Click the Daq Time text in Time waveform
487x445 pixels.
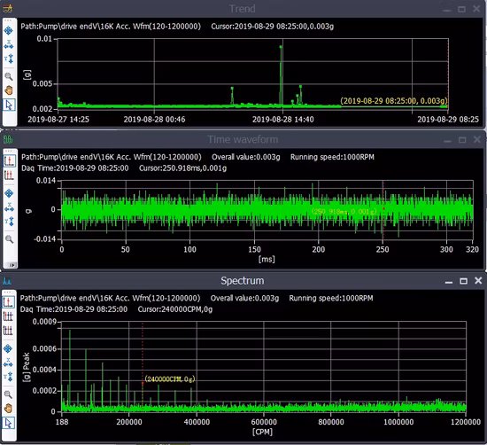click(75, 168)
